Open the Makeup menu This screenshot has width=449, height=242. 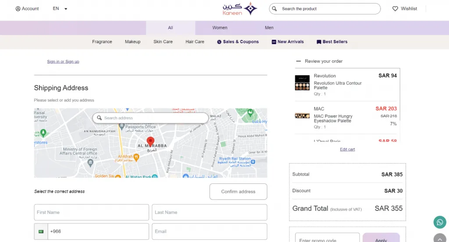132,41
